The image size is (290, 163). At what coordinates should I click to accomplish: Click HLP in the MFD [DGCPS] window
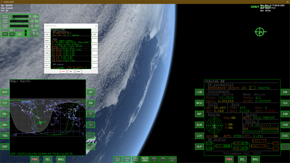pyautogui.click(x=95, y=34)
